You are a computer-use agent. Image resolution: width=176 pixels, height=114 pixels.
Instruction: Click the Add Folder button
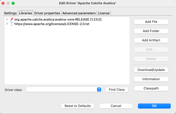point(151,31)
